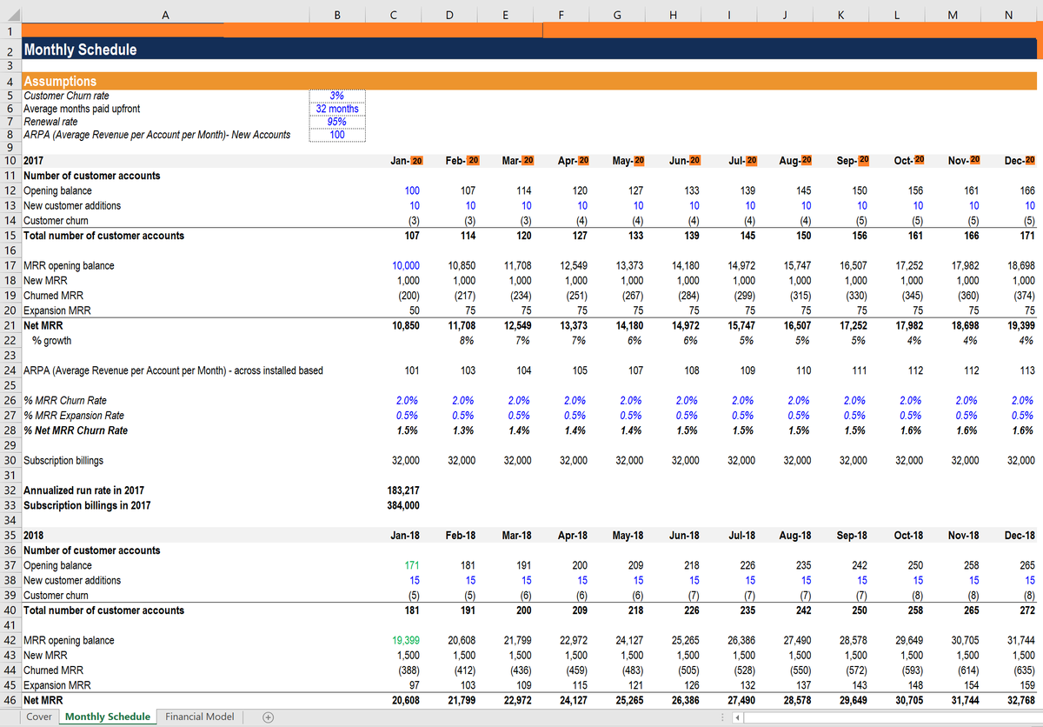Select the 'Customer Churn rate' label

pos(66,96)
